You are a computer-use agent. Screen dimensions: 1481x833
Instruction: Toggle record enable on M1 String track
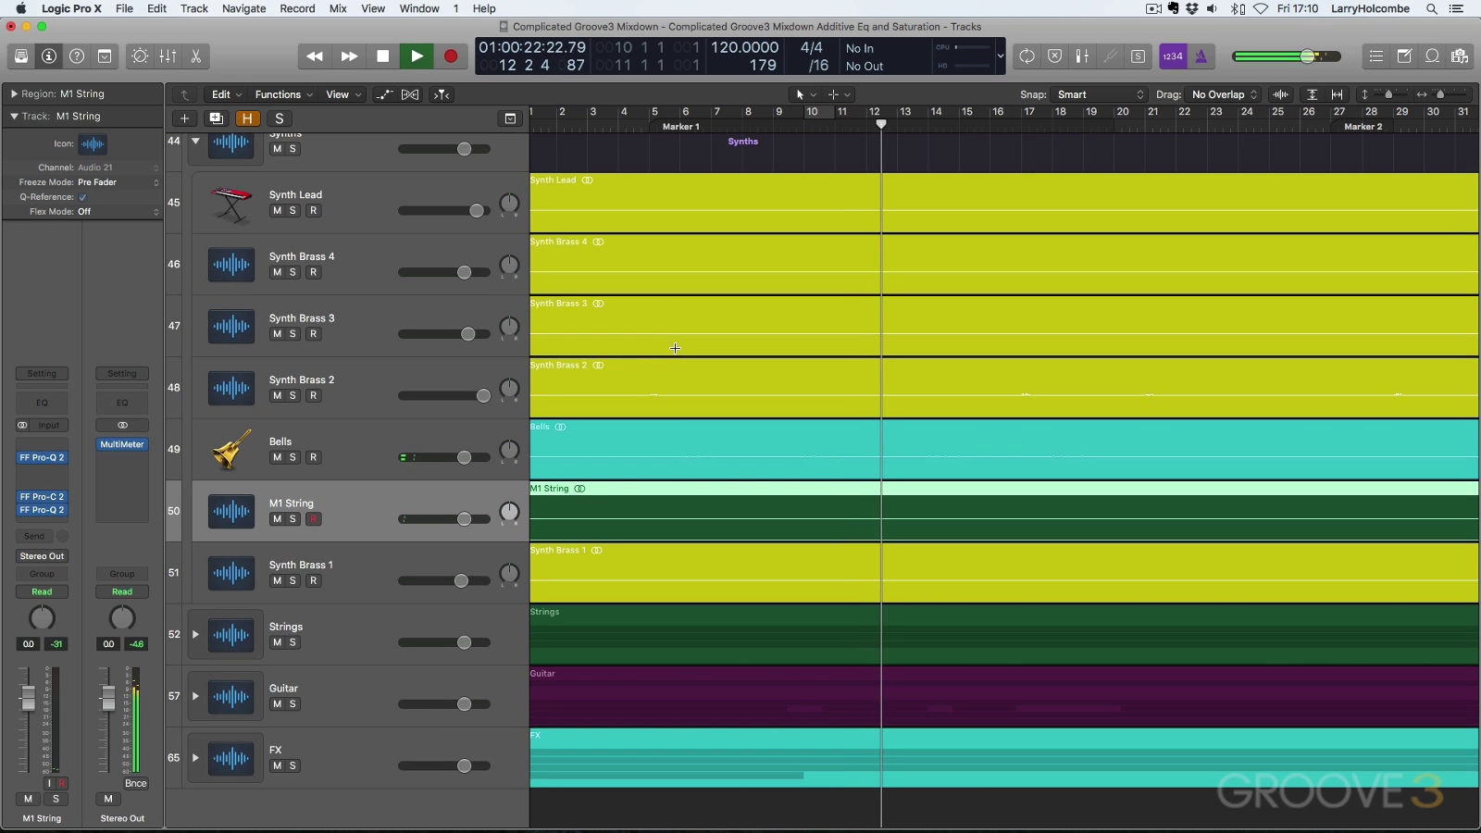tap(313, 519)
